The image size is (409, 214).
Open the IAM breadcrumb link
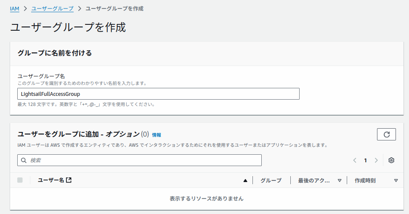tap(15, 8)
